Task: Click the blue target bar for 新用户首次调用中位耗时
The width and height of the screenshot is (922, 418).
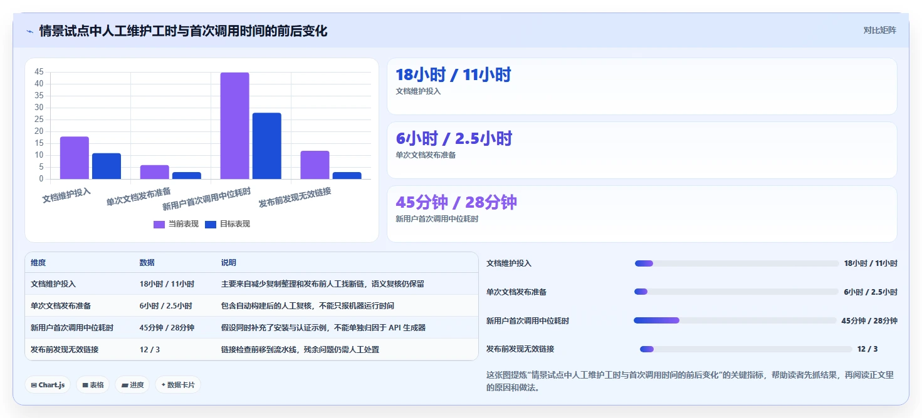Action: 267,146
